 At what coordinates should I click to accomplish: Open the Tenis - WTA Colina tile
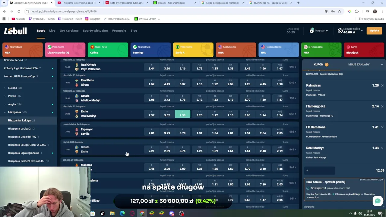[108, 50]
